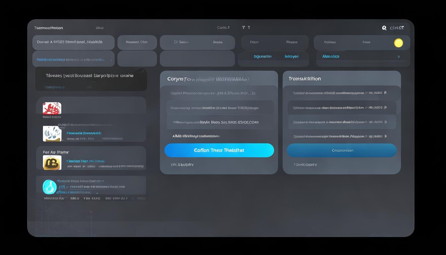This screenshot has height=255, width=446.
Task: Click the search magnifier icon in header
Action: pyautogui.click(x=384, y=28)
